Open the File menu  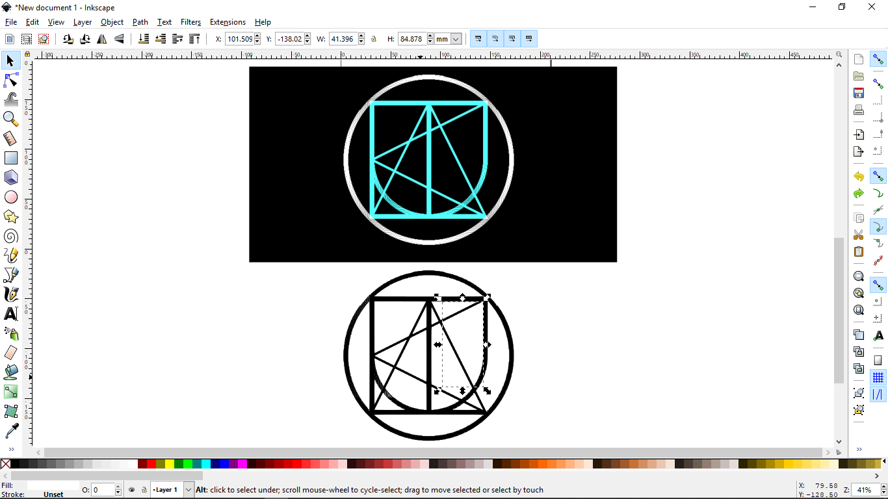[x=10, y=22]
